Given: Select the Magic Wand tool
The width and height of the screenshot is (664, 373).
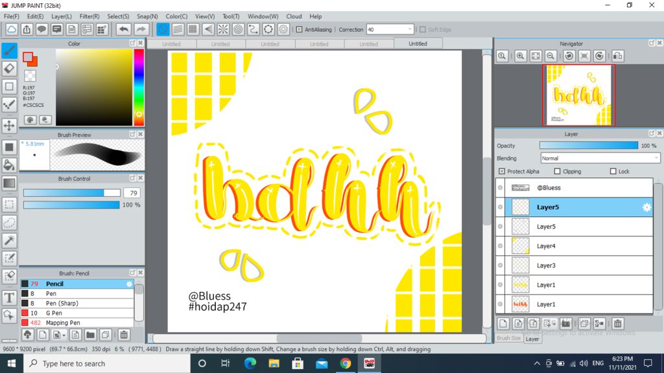Looking at the screenshot, I should 9,240.
